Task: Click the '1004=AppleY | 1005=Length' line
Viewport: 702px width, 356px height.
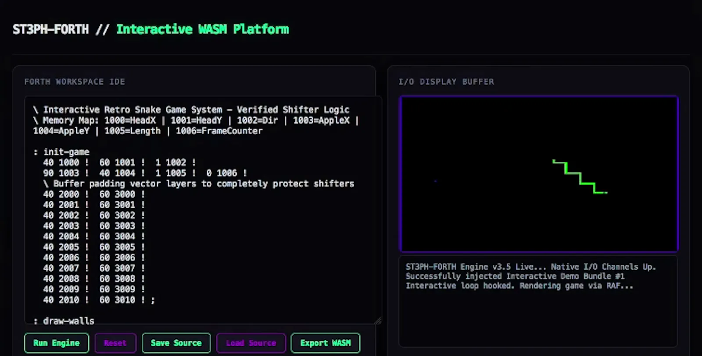Action: coord(148,130)
